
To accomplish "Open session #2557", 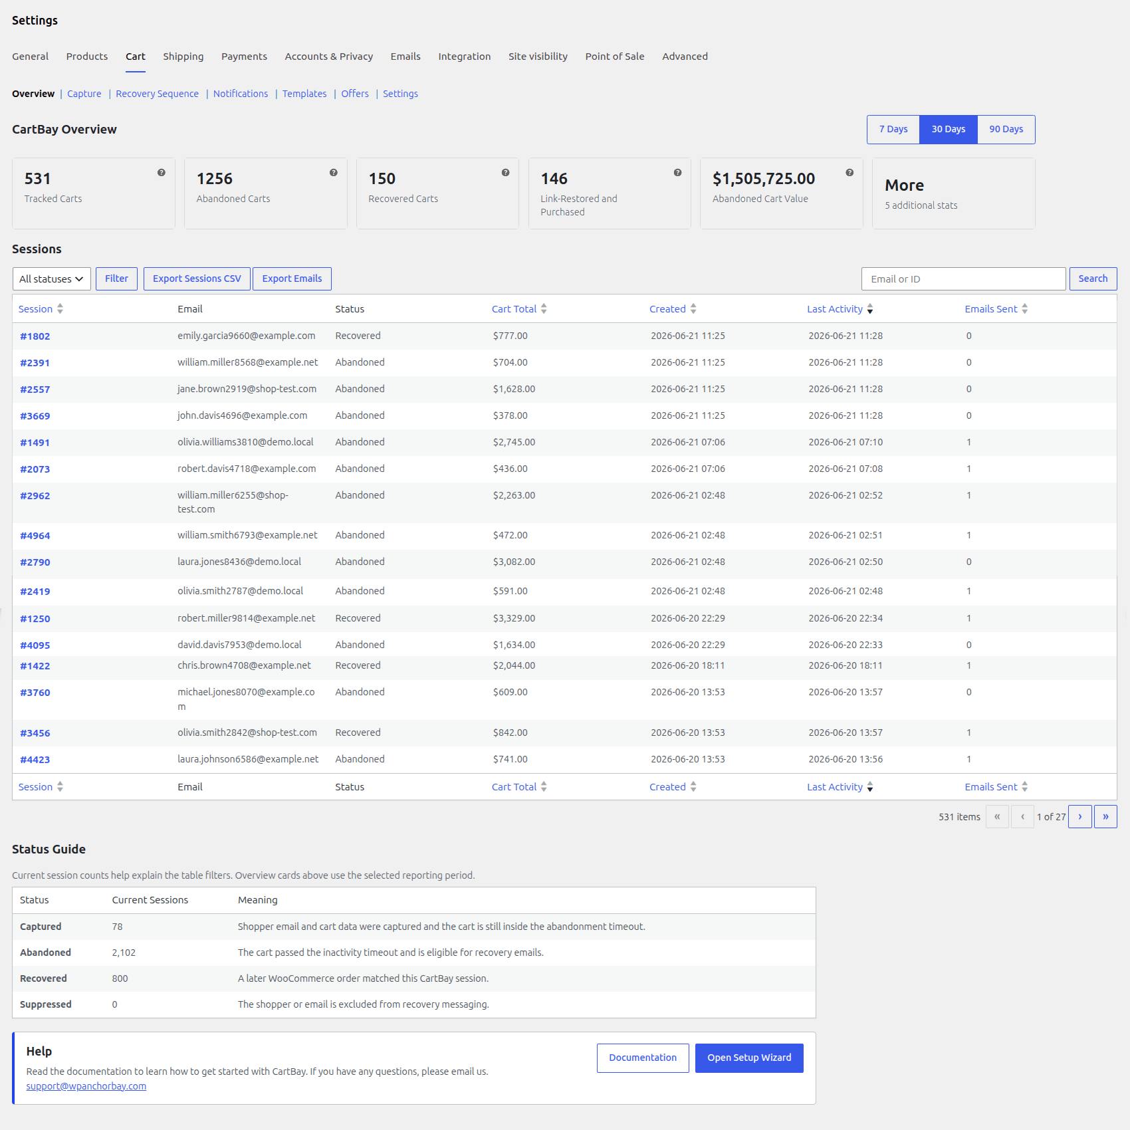I will 35,390.
